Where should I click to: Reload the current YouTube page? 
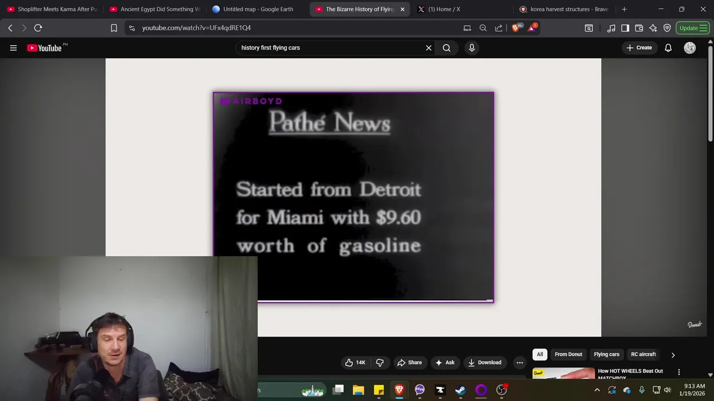click(38, 28)
